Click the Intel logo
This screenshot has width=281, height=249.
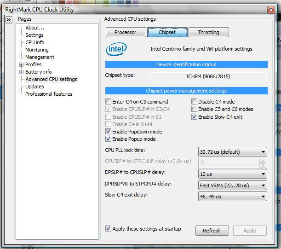coord(116,49)
